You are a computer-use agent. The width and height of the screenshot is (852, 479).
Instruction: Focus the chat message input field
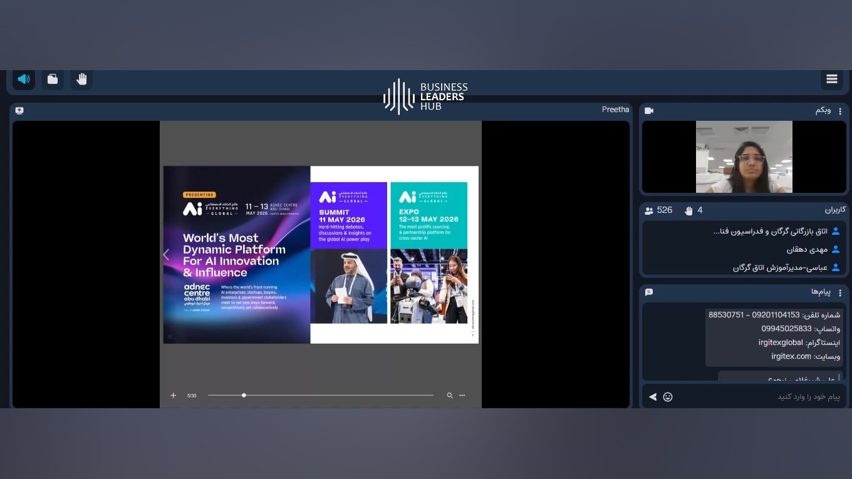(x=761, y=396)
